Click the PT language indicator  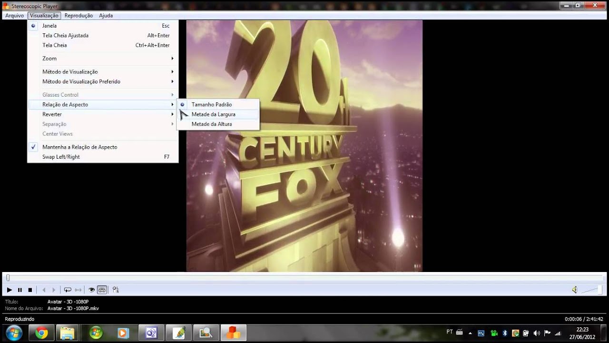pos(450,332)
